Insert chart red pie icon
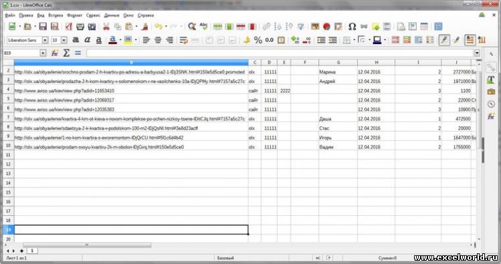The height and width of the screenshot is (264, 501). [x=326, y=27]
